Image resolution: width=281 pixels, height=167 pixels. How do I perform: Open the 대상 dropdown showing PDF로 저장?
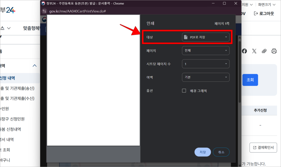[206, 37]
